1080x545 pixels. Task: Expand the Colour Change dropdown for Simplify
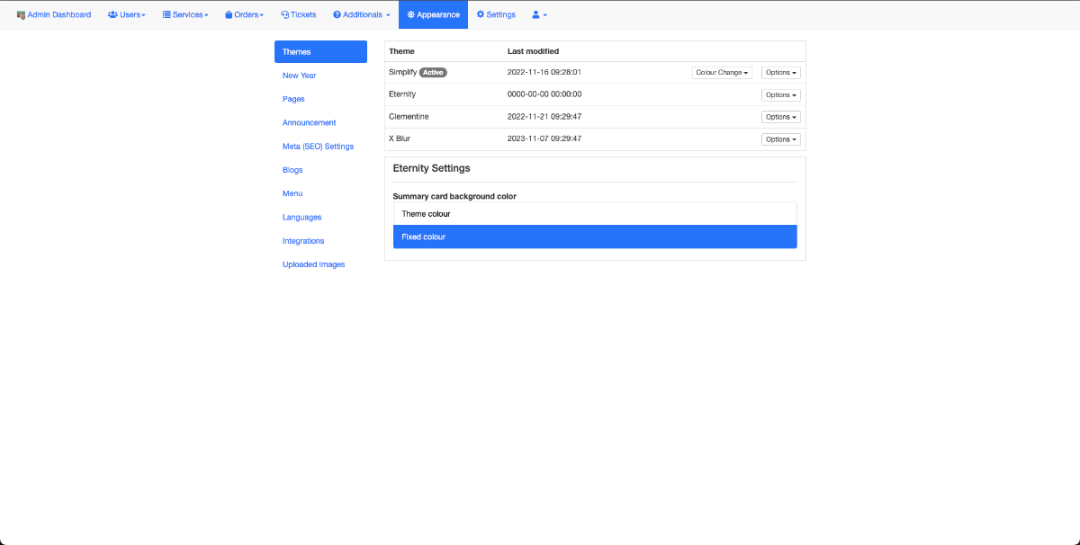coord(722,73)
